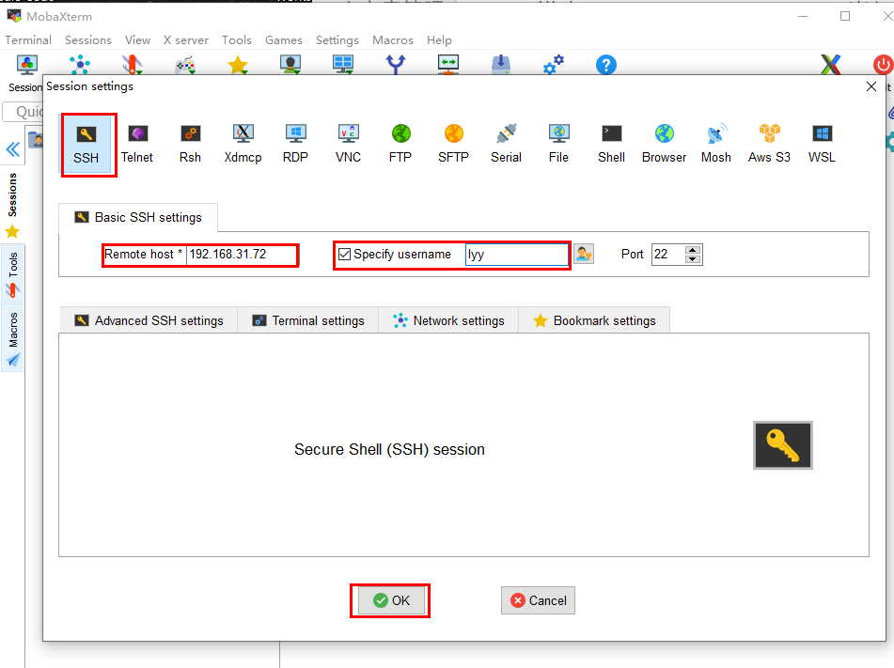Choose the Xdmcp session type

click(x=243, y=144)
